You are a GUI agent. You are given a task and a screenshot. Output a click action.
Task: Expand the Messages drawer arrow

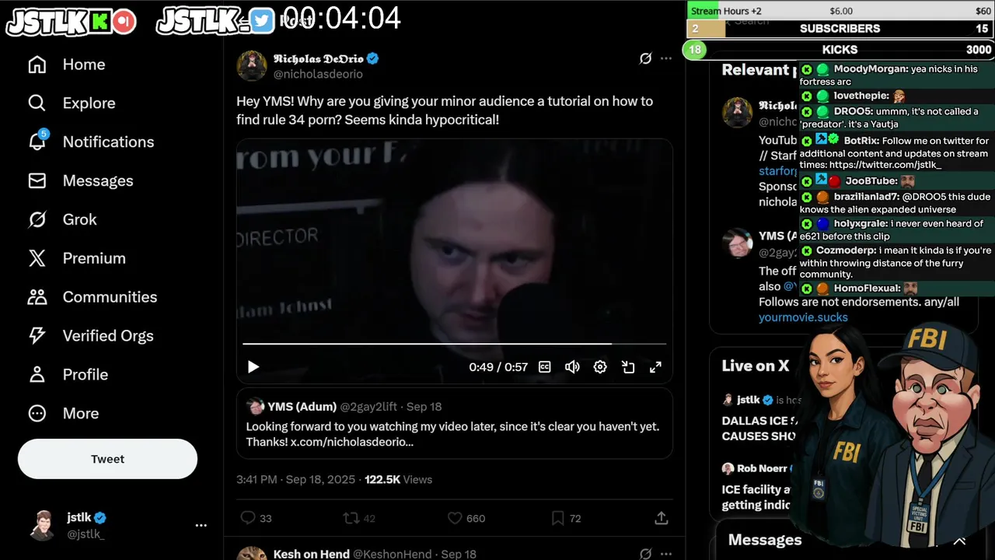(x=959, y=541)
